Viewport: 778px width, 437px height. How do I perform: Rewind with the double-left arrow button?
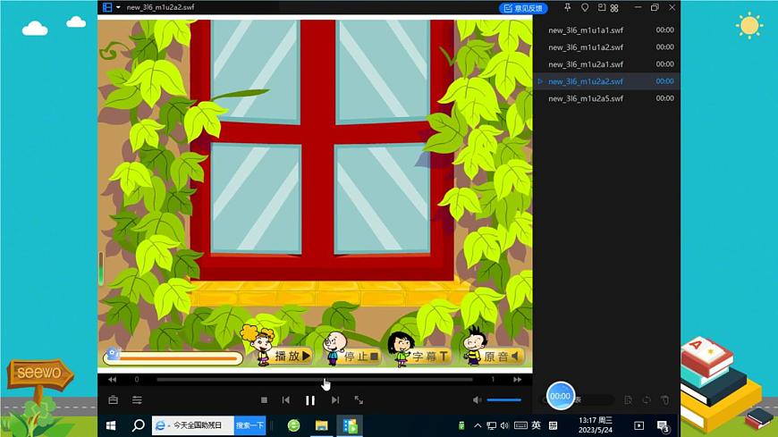(112, 380)
